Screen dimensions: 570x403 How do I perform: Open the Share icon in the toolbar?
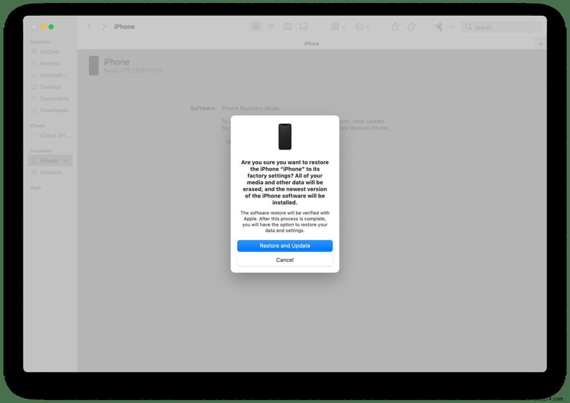pos(395,27)
